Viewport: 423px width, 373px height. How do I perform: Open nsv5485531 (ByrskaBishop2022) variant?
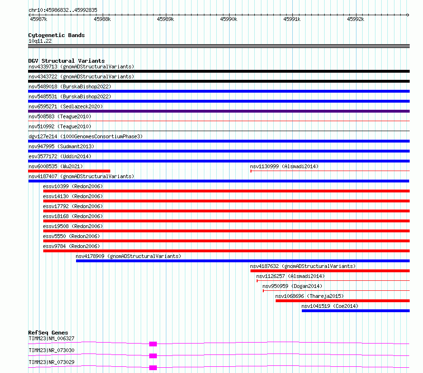point(70,96)
